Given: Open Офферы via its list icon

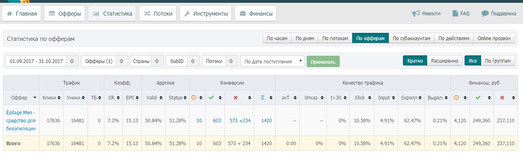Looking at the screenshot, I should pos(52,14).
